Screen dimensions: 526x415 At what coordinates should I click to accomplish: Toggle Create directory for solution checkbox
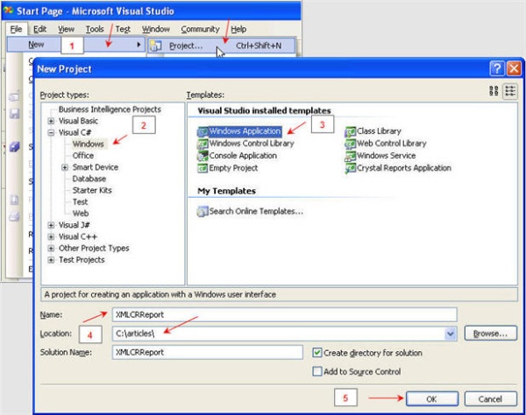point(316,353)
